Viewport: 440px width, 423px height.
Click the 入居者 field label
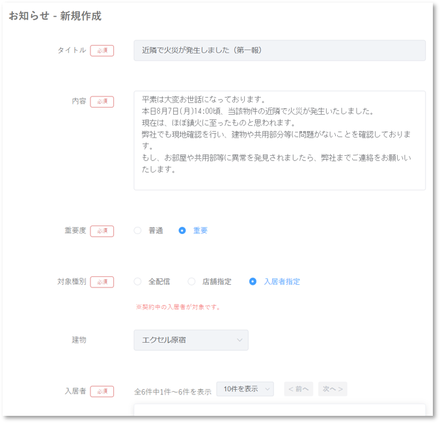pyautogui.click(x=76, y=391)
